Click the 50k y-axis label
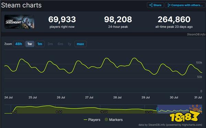 coord(200,77)
